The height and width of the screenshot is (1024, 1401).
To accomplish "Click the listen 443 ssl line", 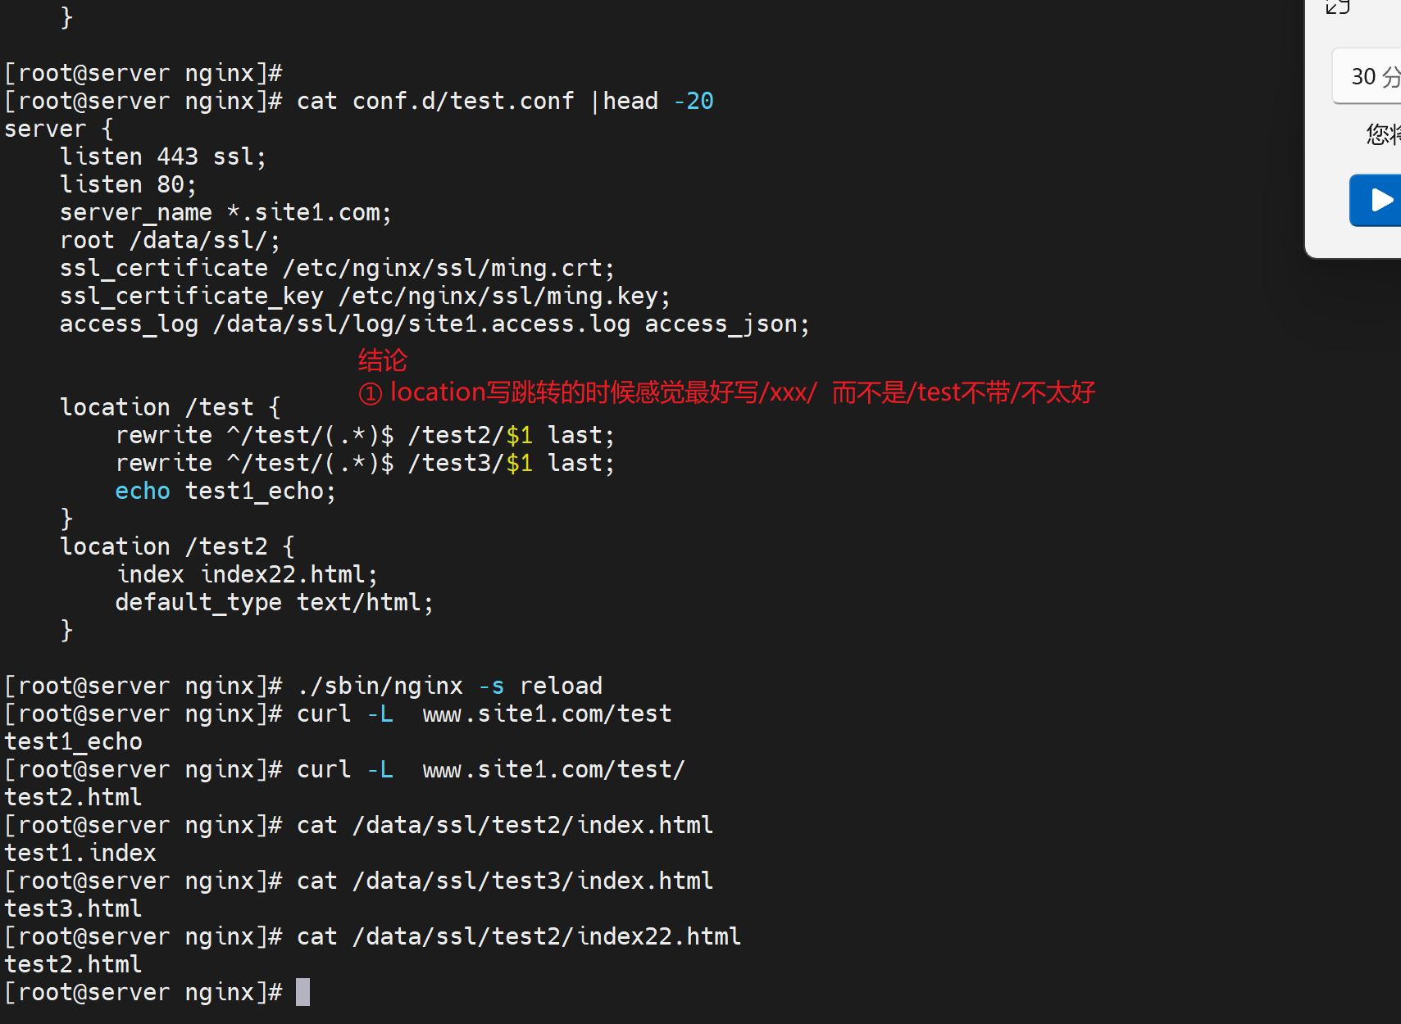I will coord(162,156).
